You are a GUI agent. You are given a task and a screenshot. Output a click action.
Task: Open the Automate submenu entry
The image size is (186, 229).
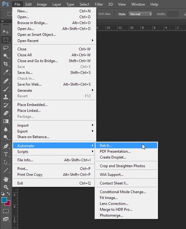click(54, 146)
